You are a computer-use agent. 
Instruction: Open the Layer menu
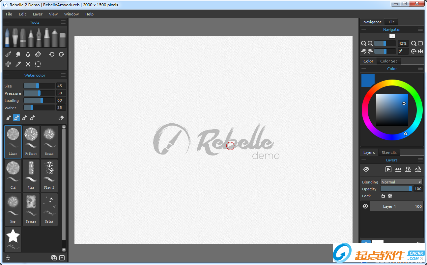(x=38, y=14)
